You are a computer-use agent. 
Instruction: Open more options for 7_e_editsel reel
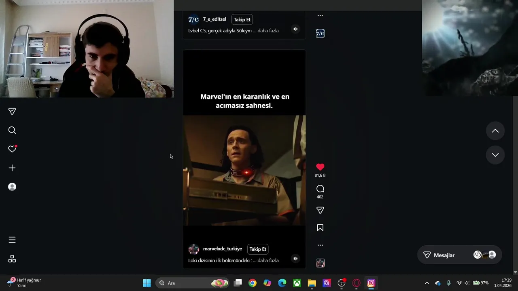click(x=320, y=15)
